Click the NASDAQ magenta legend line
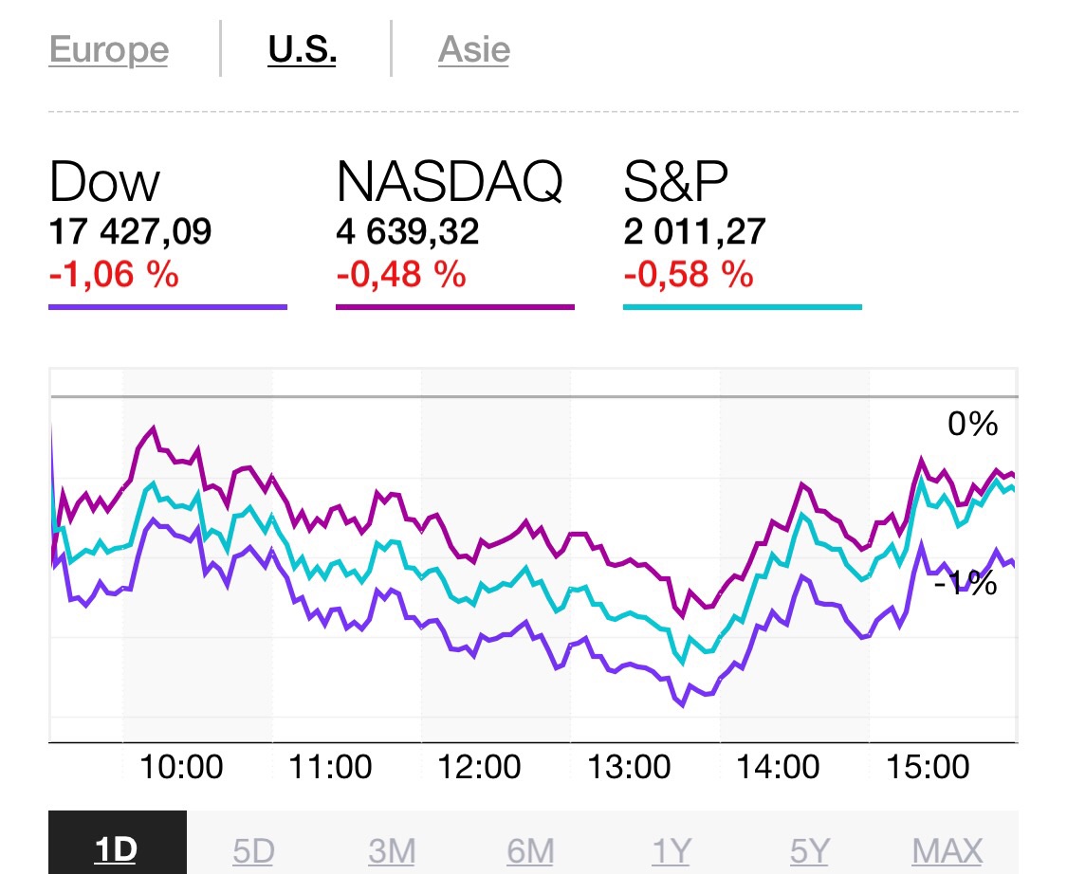Screen dimensions: 1067x874 click(x=454, y=307)
